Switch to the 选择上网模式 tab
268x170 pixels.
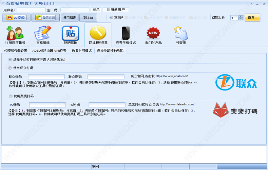click(81, 51)
